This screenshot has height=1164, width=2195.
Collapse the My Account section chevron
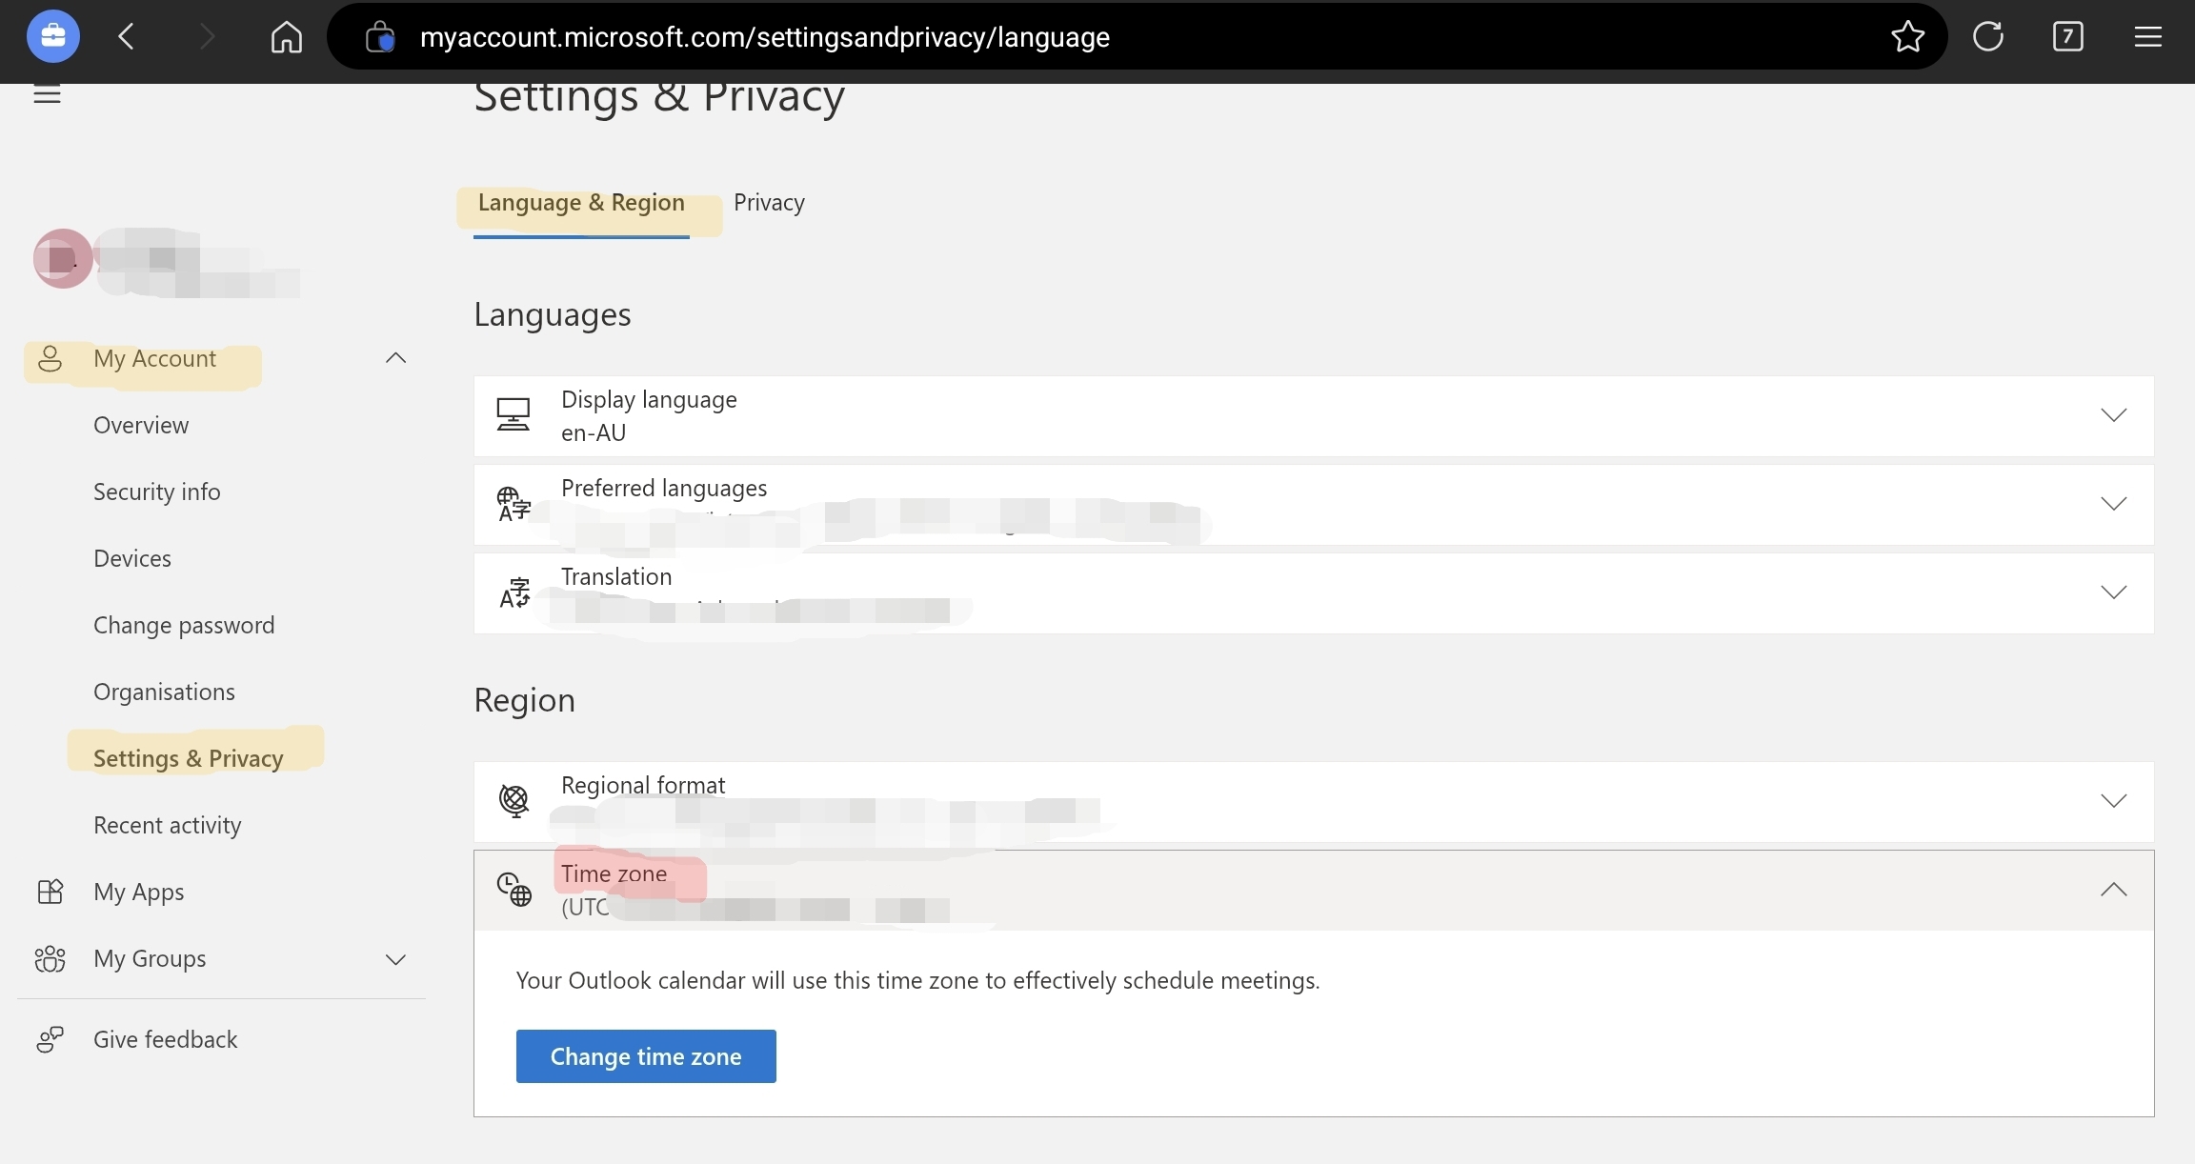click(x=395, y=358)
